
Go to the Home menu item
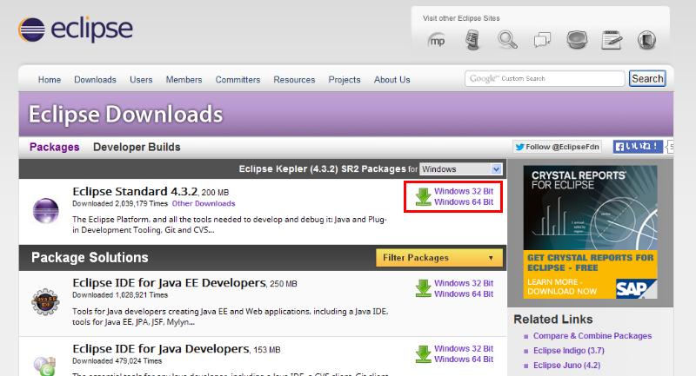(x=50, y=80)
